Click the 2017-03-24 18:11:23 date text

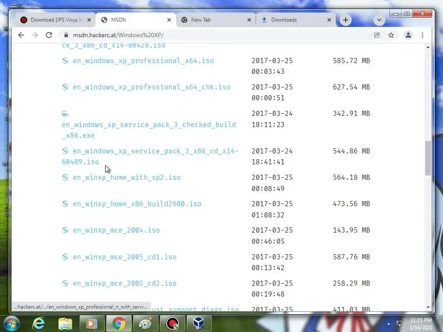[x=272, y=119]
